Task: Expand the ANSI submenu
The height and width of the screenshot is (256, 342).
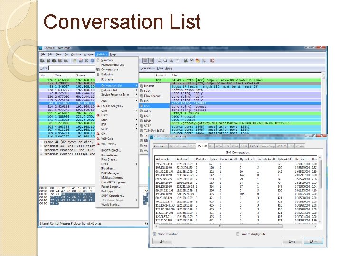Action: [x=117, y=101]
